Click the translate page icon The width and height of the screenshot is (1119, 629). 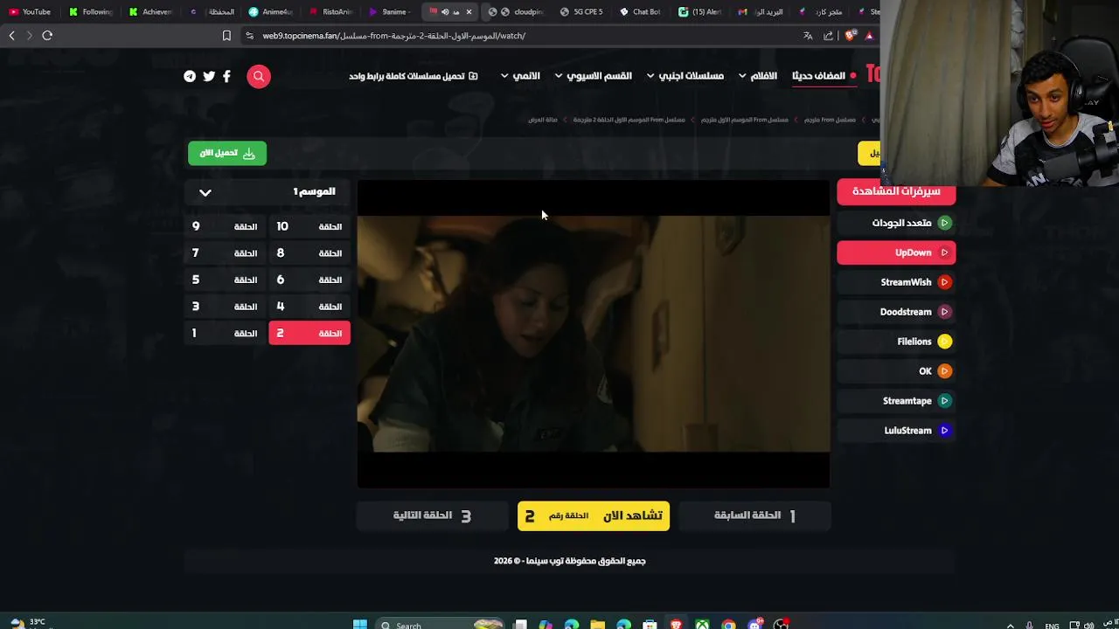tap(808, 36)
